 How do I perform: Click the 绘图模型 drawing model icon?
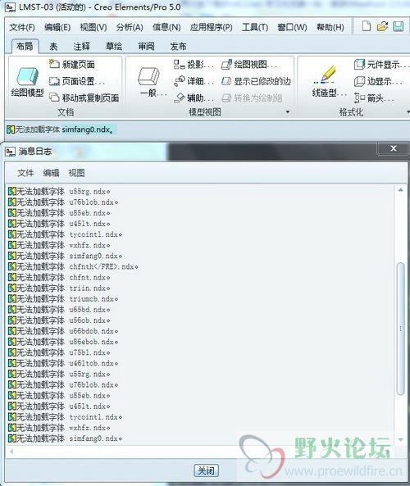pos(28,76)
